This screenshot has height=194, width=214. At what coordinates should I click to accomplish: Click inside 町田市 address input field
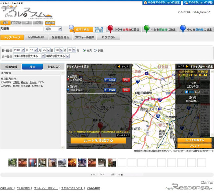click(22, 29)
